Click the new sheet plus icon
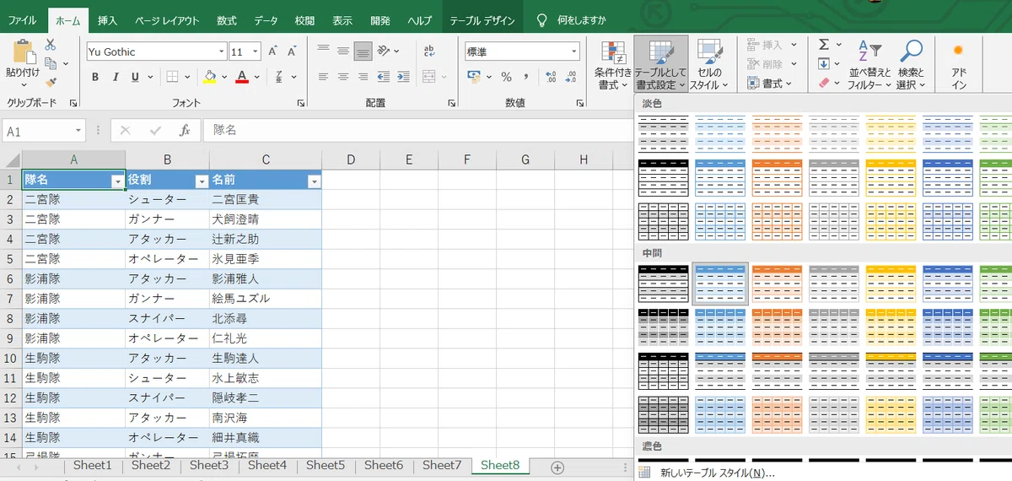Screen dimensions: 1012x481 [x=557, y=467]
